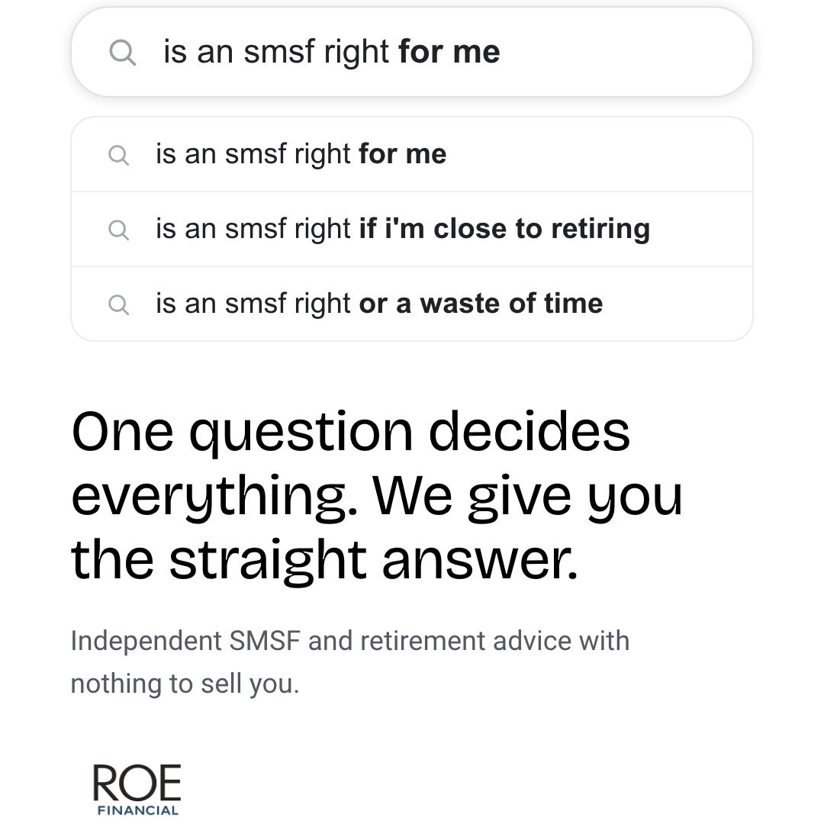Click the search icon beside "close to retiring" suggestion
The width and height of the screenshot is (824, 824).
coord(119,230)
